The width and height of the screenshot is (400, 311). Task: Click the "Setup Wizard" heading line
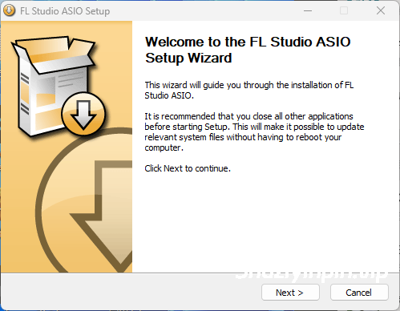(x=188, y=58)
